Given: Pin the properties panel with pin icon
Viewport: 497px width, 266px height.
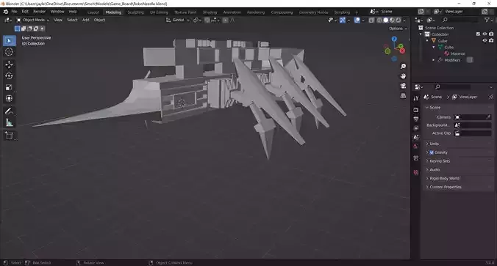Looking at the screenshot, I should pyautogui.click(x=490, y=97).
